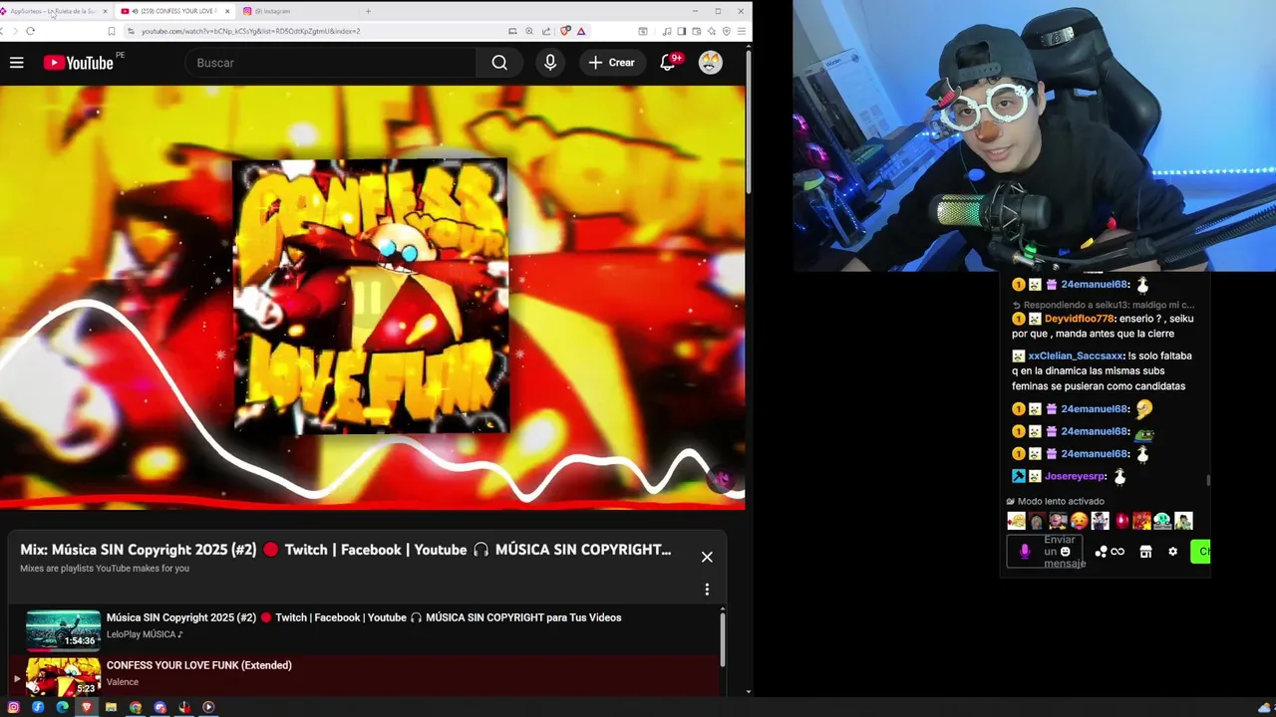
Task: Pause the video via album artwork
Action: pyautogui.click(x=370, y=296)
